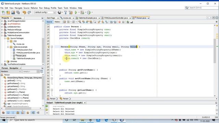Open the Run Project dropdown arrow
This screenshot has width=219, height=123.
click(x=79, y=12)
